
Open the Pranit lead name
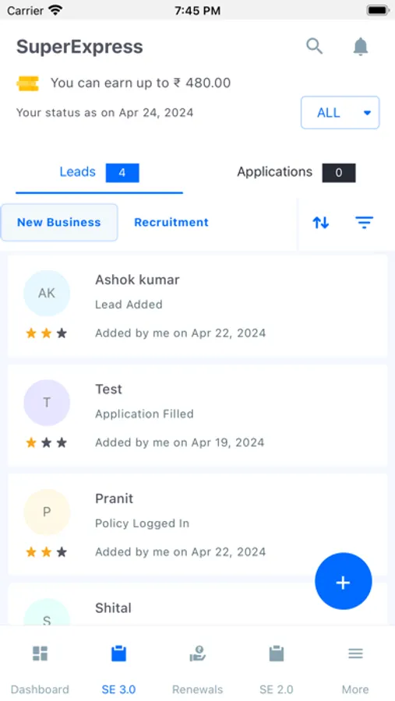coord(114,498)
